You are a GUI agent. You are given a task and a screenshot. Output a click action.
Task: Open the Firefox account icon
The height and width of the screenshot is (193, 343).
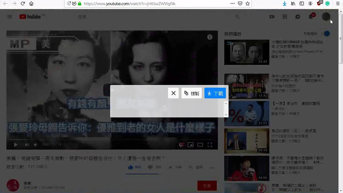(x=310, y=3)
